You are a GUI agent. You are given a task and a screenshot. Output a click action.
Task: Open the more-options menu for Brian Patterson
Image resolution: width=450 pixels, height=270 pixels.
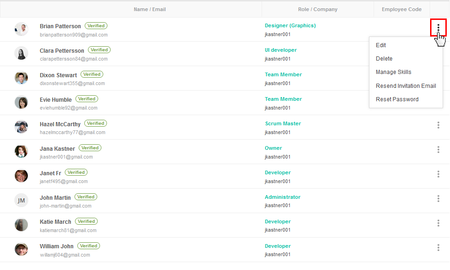pos(438,28)
